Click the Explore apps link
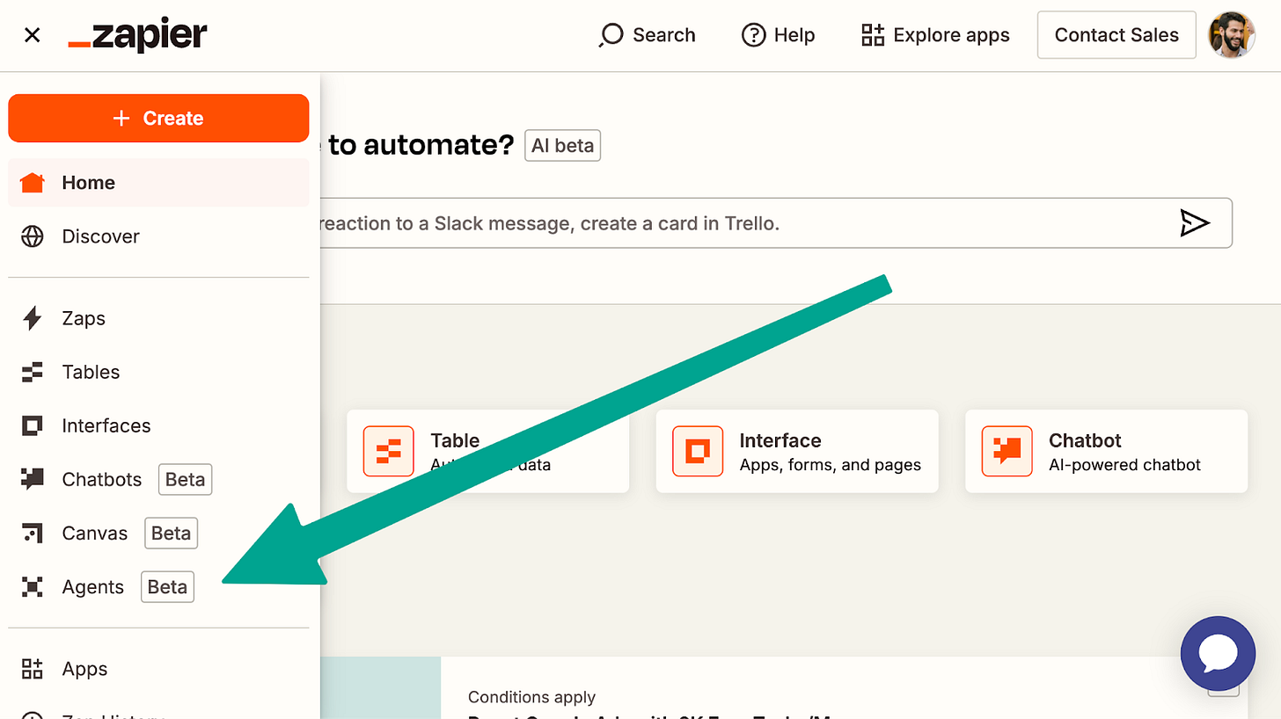Viewport: 1281px width, 719px height. click(x=951, y=35)
